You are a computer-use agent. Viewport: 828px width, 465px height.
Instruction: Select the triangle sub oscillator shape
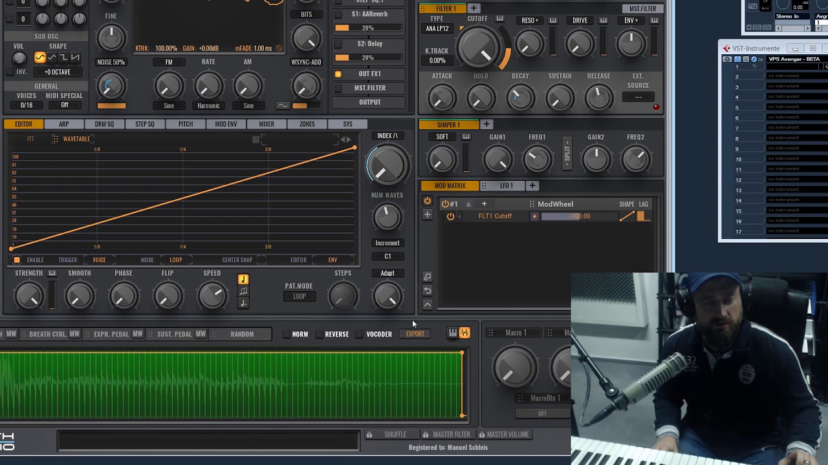[x=52, y=58]
